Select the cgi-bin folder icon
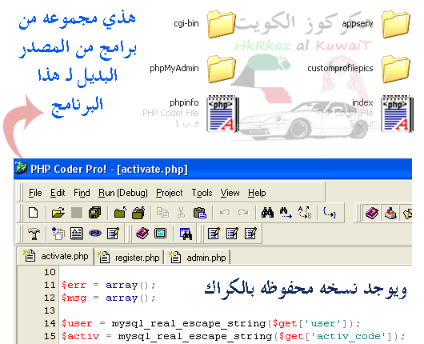This screenshot has height=344, width=424. [222, 24]
